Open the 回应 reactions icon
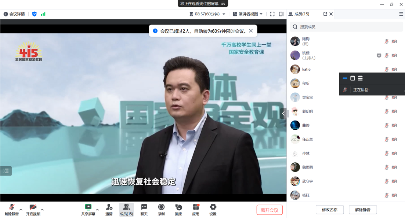 tap(178, 207)
